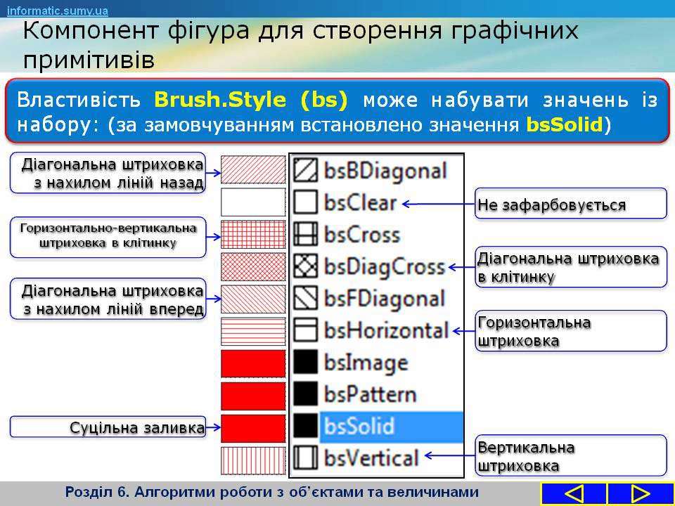Click the solid red fill swatch beside bsSolid
The width and height of the screenshot is (675, 506).
tap(253, 427)
